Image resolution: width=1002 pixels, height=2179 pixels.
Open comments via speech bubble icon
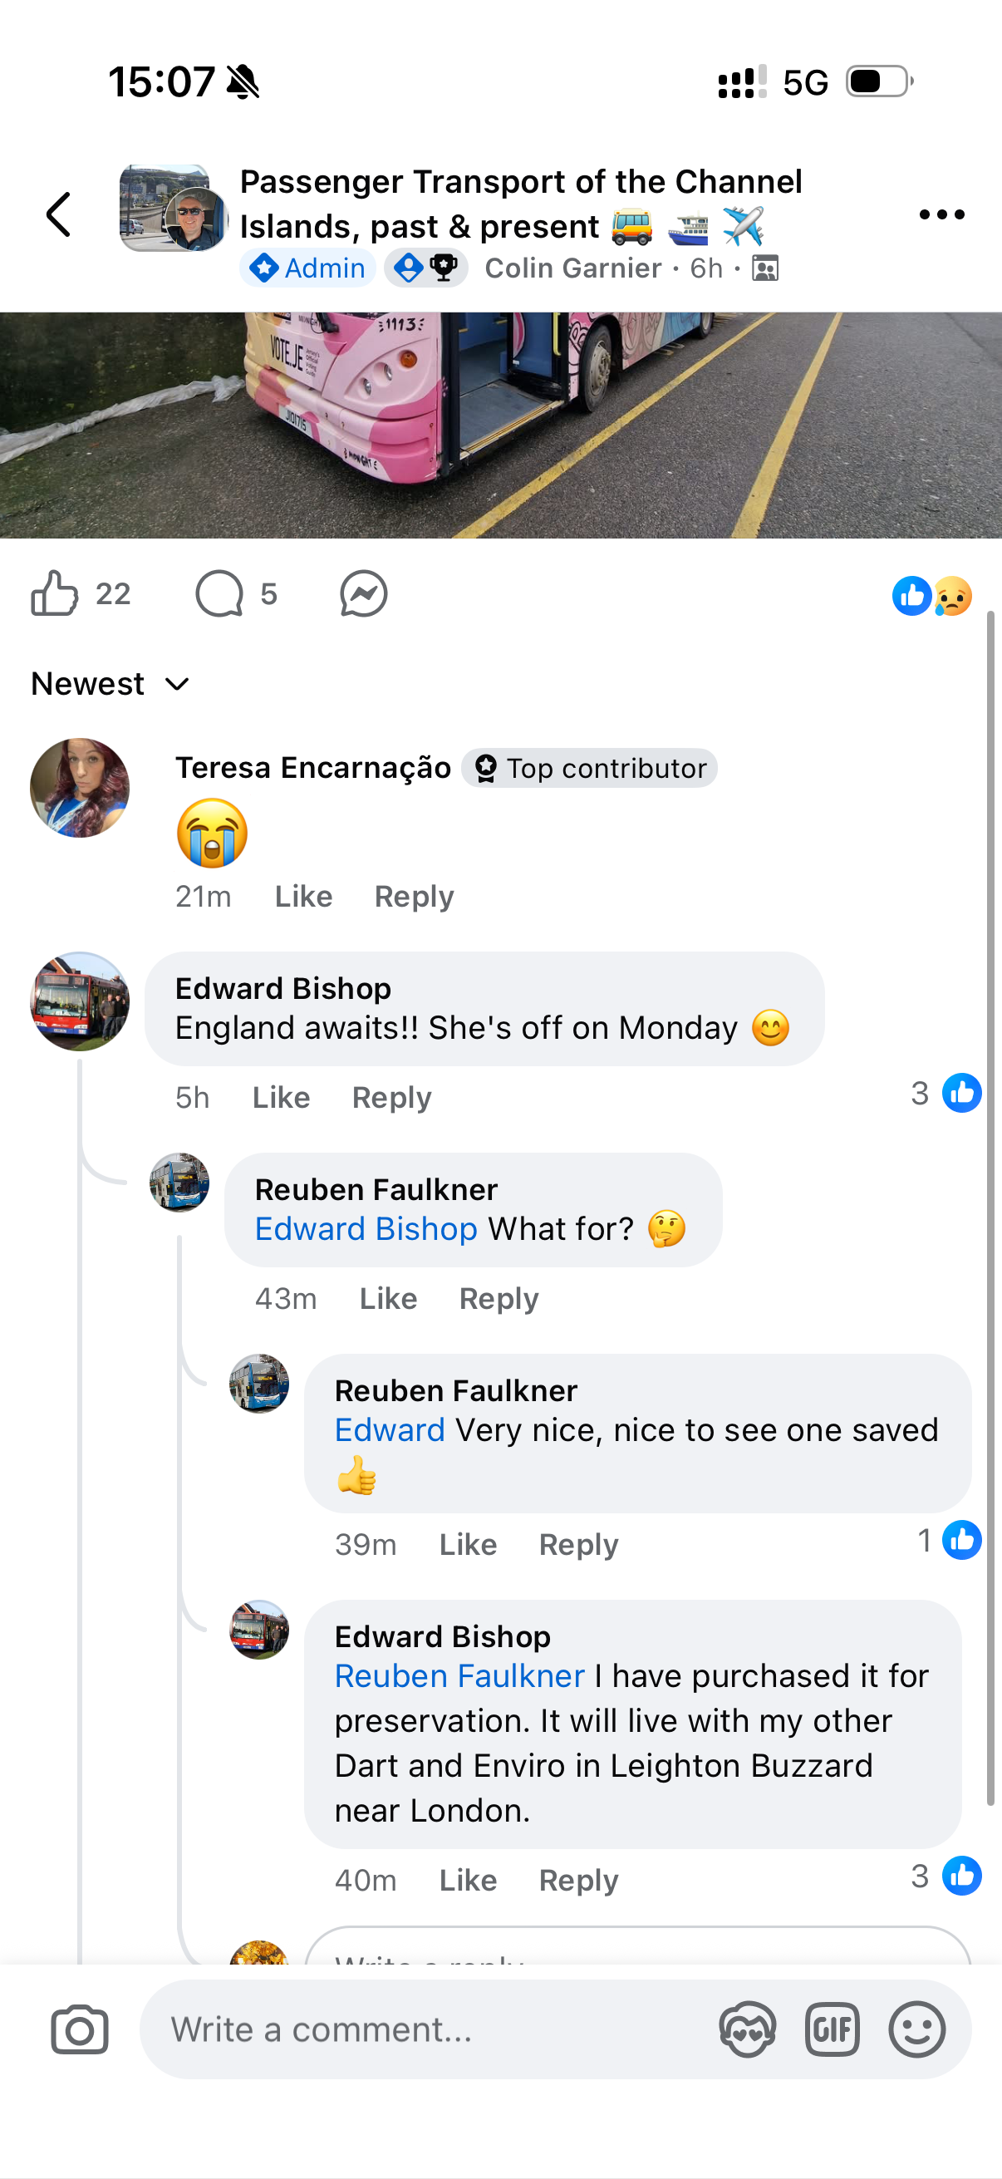pyautogui.click(x=219, y=594)
